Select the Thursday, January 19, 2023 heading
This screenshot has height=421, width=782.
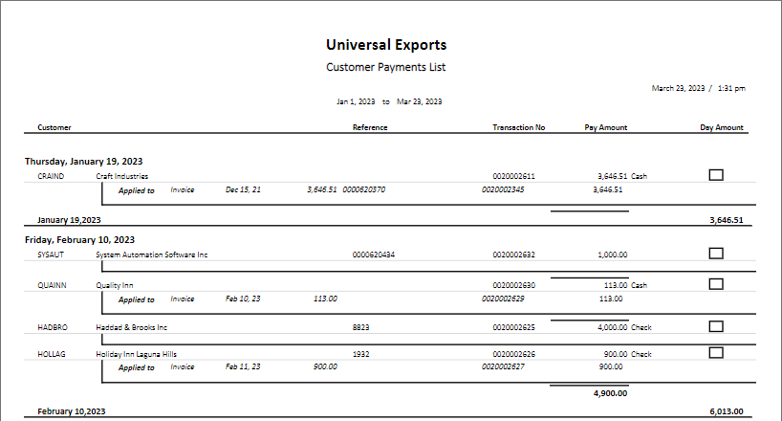coord(84,162)
